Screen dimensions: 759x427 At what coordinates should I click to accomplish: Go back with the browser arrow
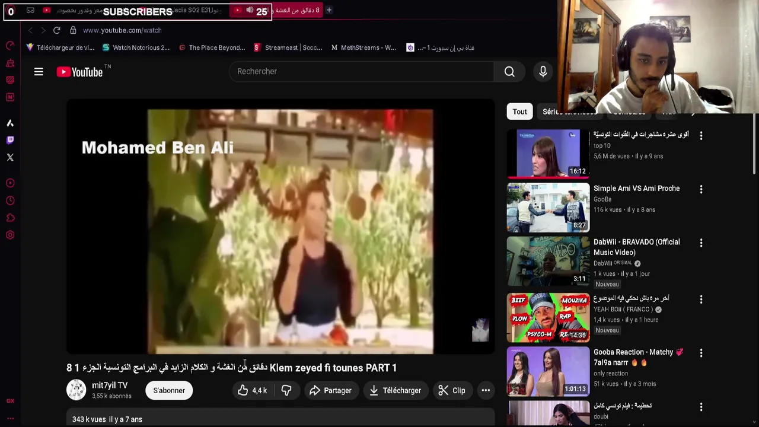pyautogui.click(x=30, y=30)
